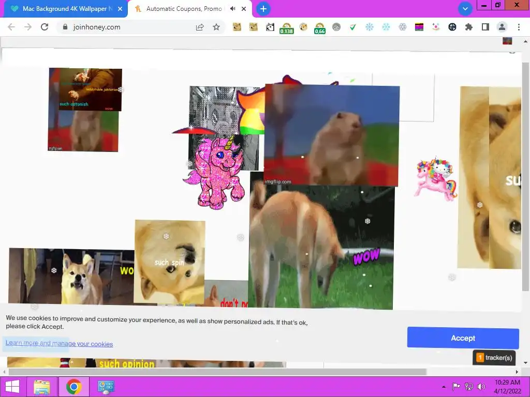Click the shiba on grass 'wow' image

click(x=321, y=248)
